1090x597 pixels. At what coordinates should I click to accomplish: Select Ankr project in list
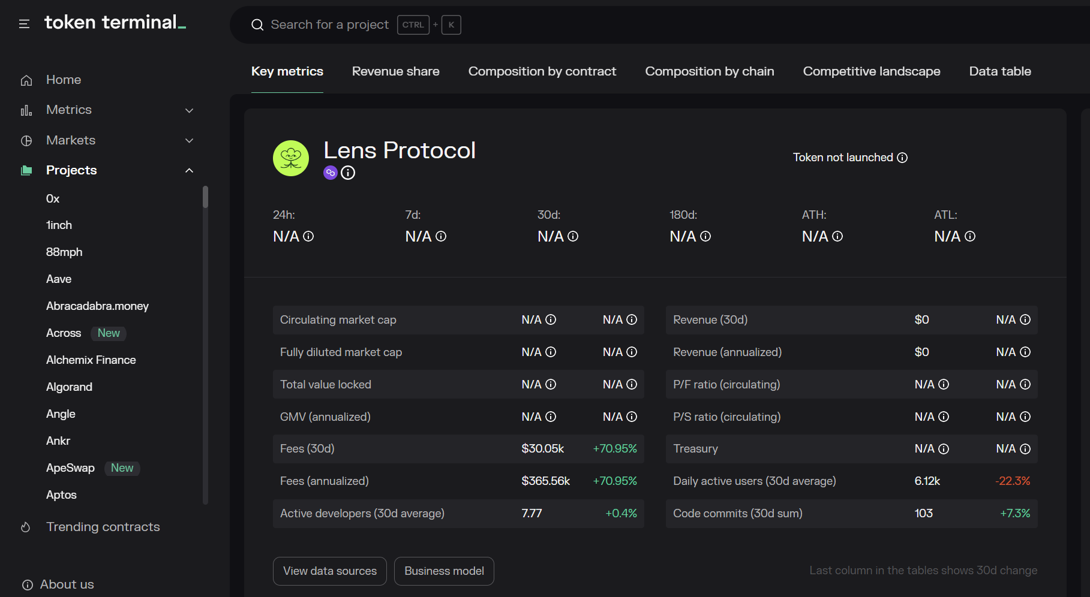(58, 441)
